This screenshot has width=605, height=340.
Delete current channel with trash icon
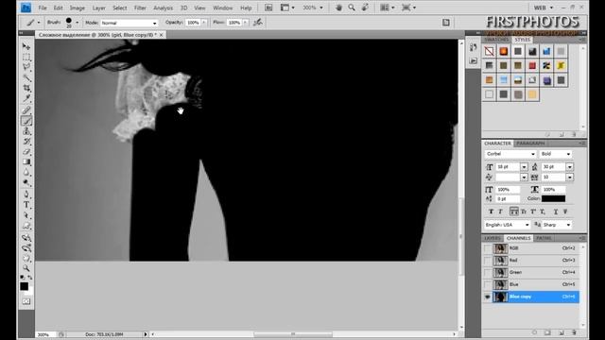point(574,332)
